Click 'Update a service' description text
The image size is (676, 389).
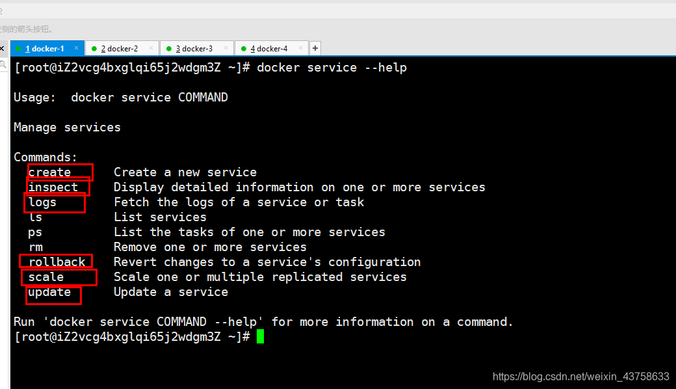[171, 292]
